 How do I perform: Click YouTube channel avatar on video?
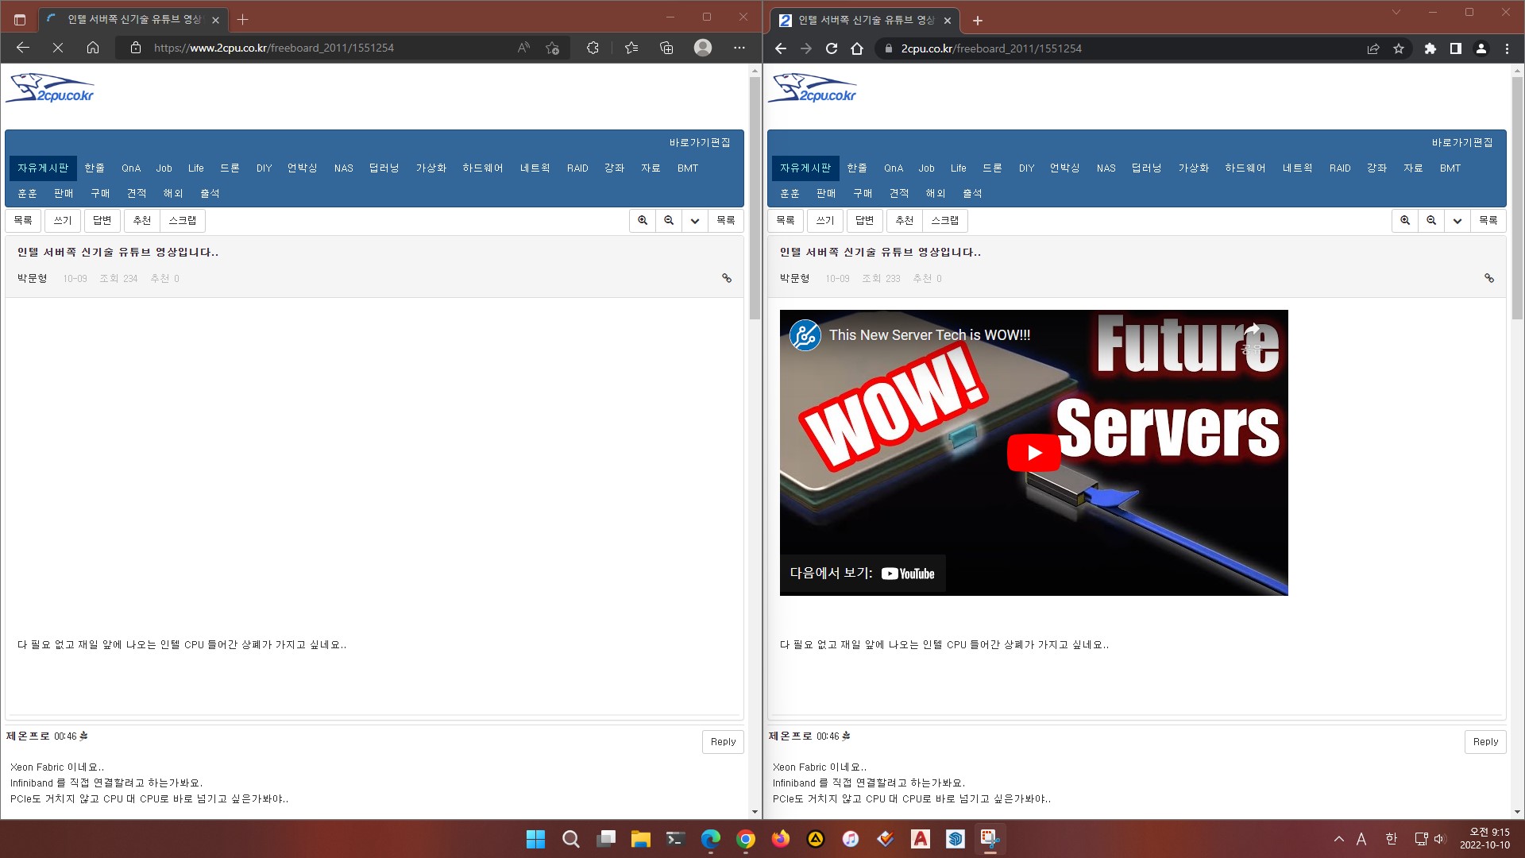pos(805,334)
